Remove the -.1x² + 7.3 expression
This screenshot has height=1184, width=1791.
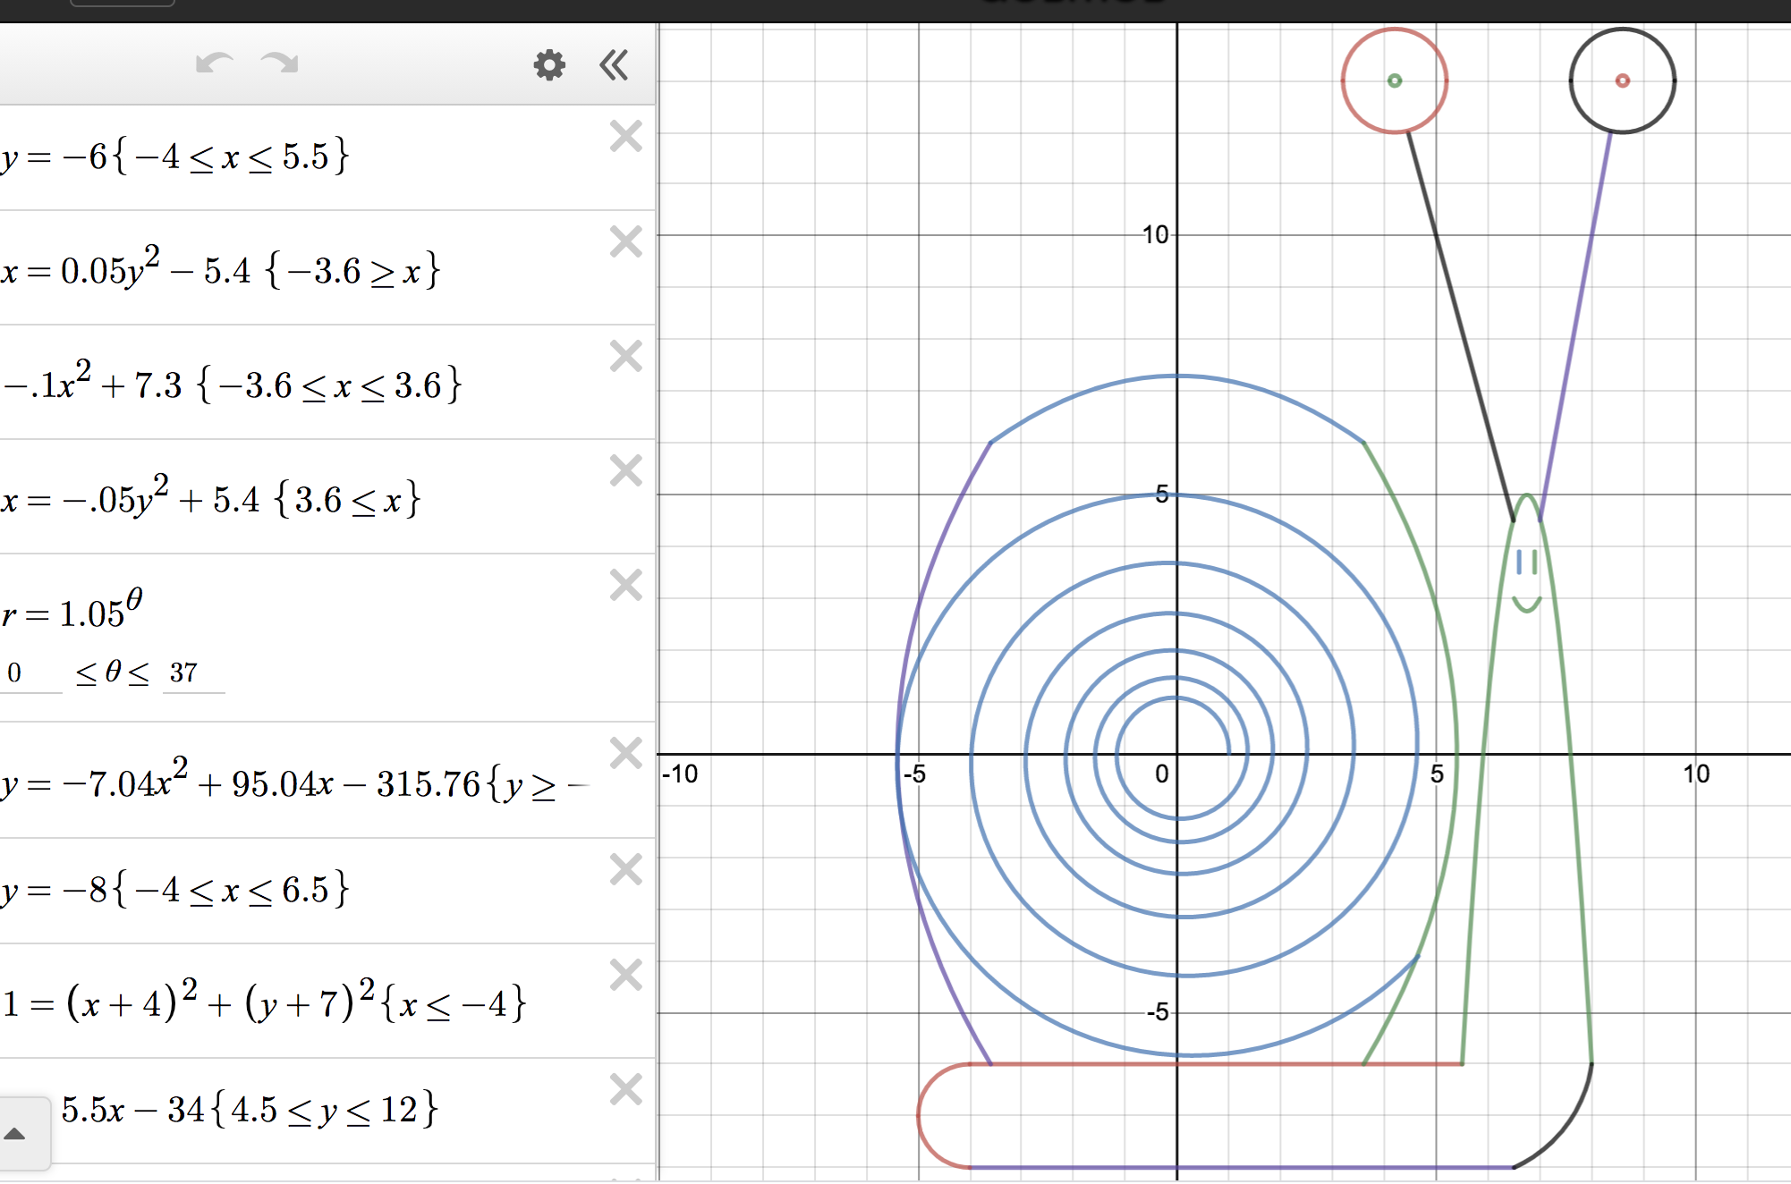[625, 356]
